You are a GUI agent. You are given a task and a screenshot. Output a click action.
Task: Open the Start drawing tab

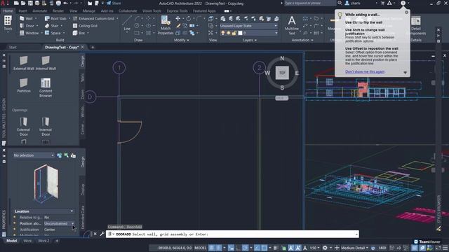click(13, 47)
